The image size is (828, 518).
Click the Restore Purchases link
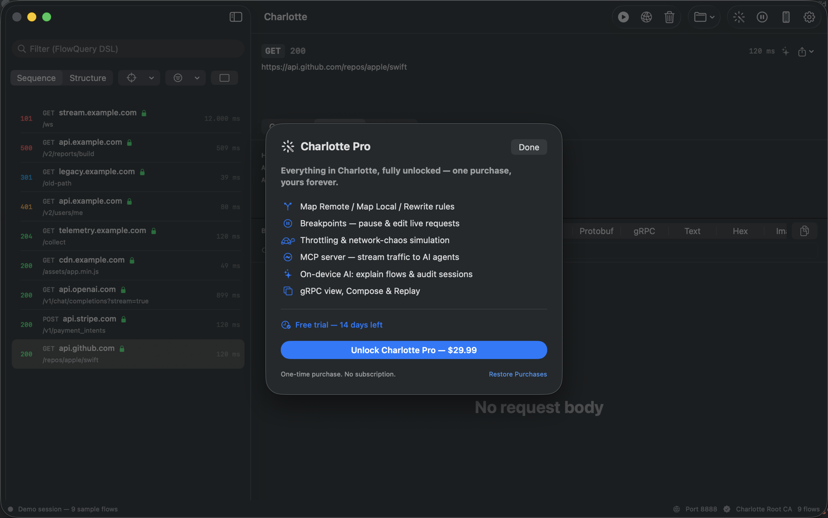point(518,374)
